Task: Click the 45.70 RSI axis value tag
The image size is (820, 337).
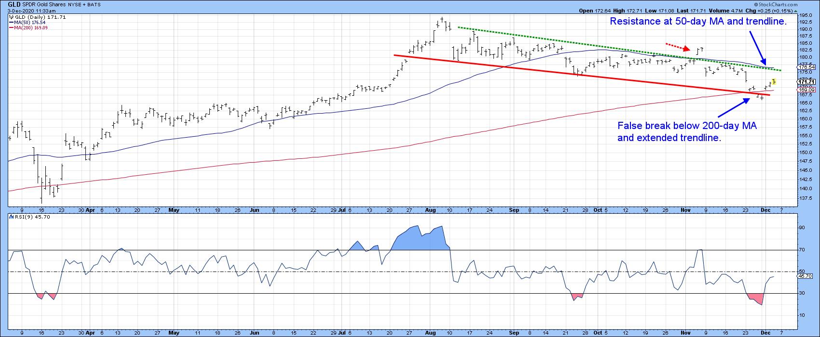Action: point(804,276)
